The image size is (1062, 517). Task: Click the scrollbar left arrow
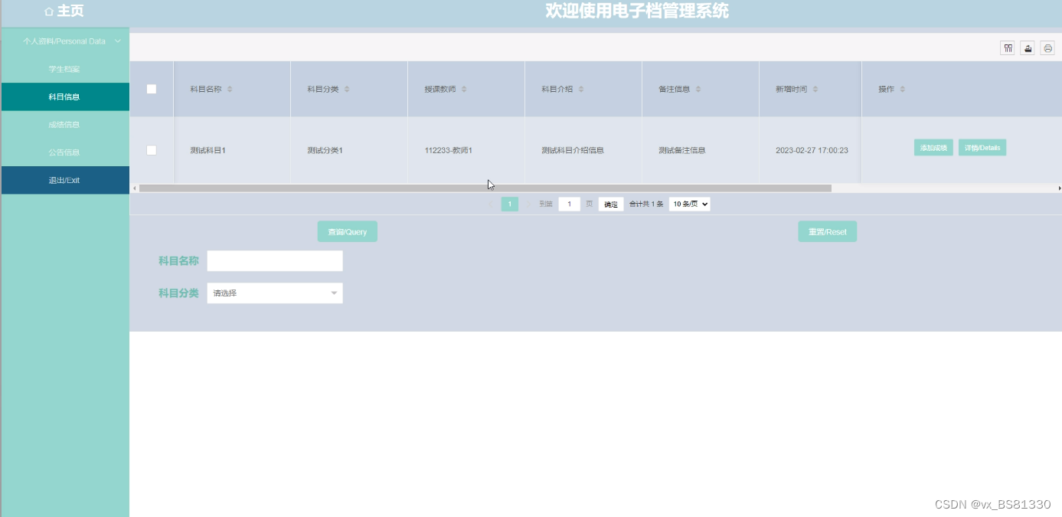134,188
